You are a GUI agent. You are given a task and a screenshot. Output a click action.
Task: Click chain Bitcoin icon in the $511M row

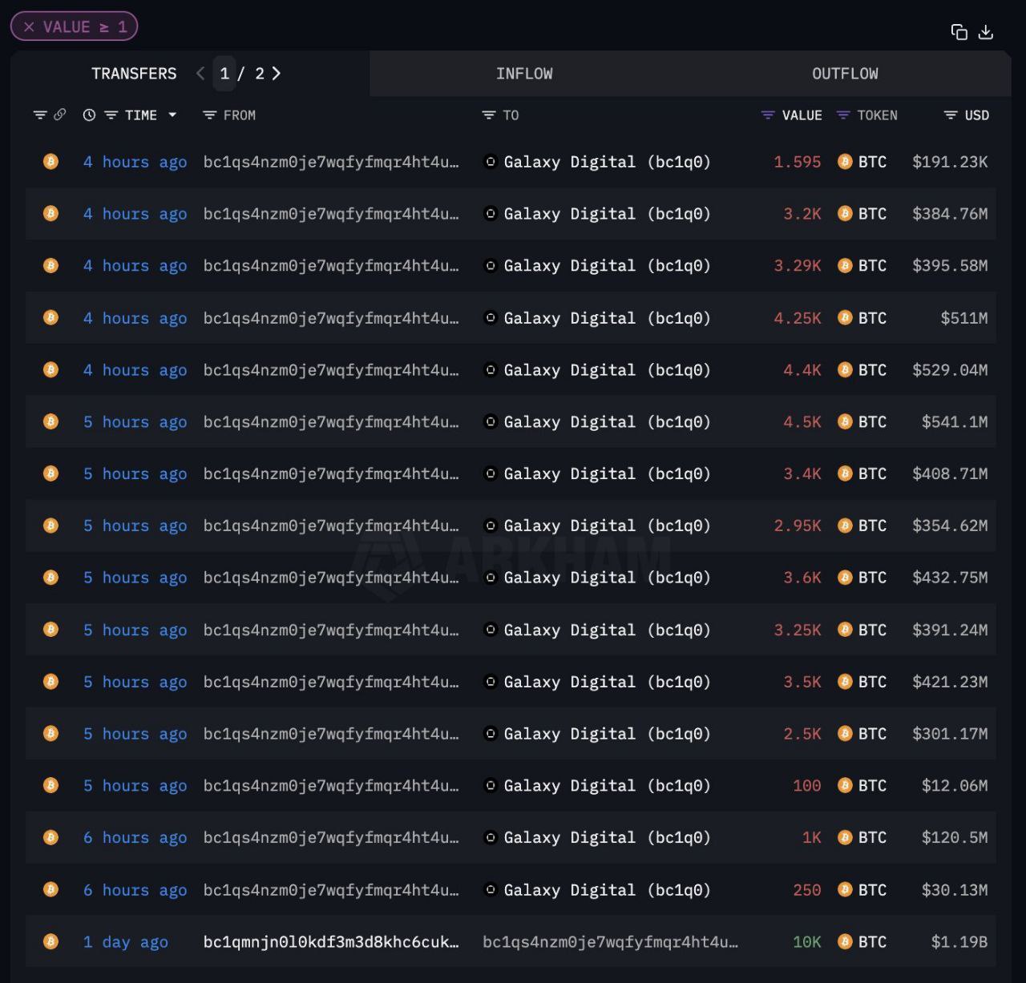pyautogui.click(x=50, y=318)
